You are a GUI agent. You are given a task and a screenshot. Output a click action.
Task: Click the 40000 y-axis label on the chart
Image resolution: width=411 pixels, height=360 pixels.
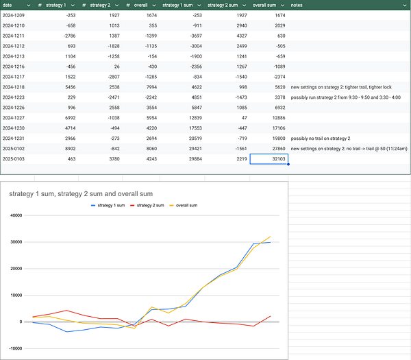(16, 215)
